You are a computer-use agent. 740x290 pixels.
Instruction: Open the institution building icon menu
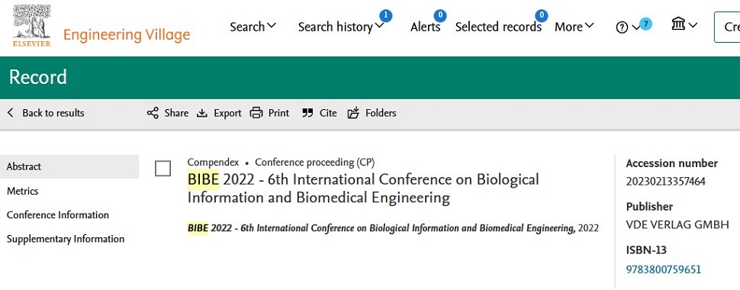point(678,23)
